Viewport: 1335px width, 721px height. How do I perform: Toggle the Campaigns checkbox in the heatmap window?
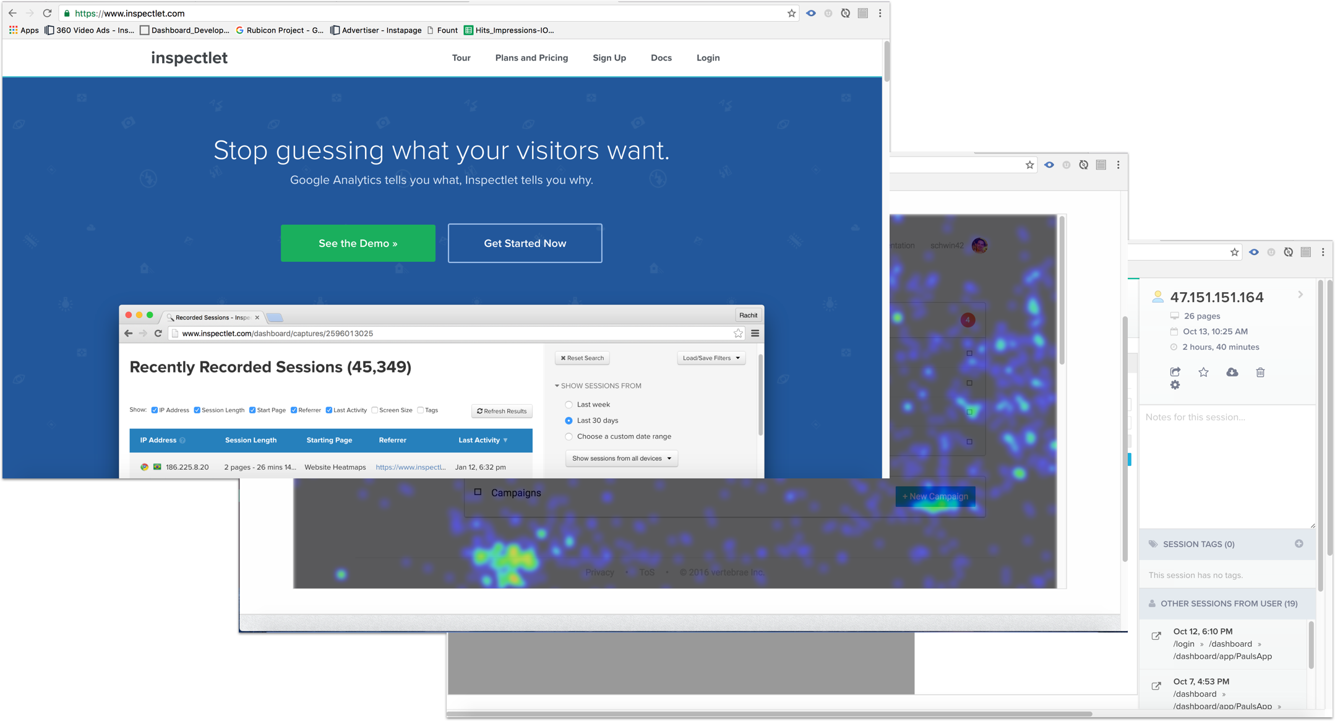(478, 493)
